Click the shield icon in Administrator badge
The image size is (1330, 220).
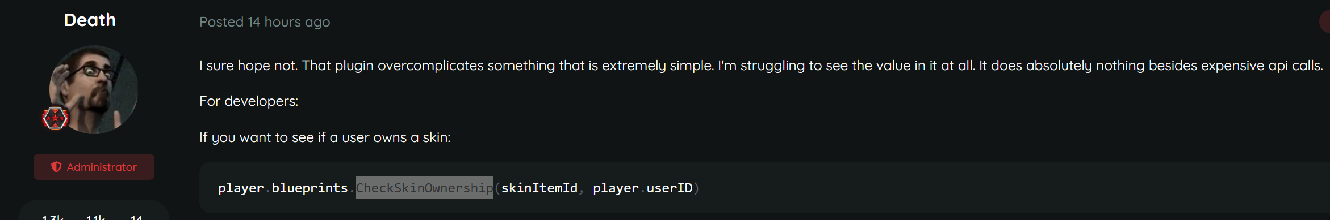(x=56, y=167)
